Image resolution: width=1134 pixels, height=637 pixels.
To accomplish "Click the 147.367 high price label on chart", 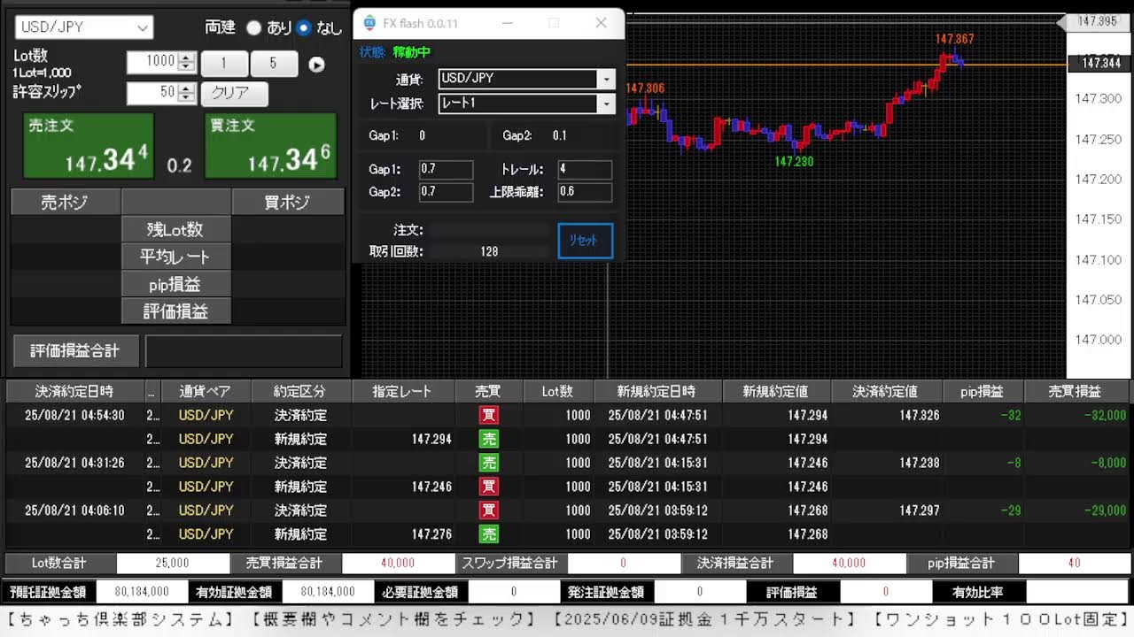I will [954, 39].
